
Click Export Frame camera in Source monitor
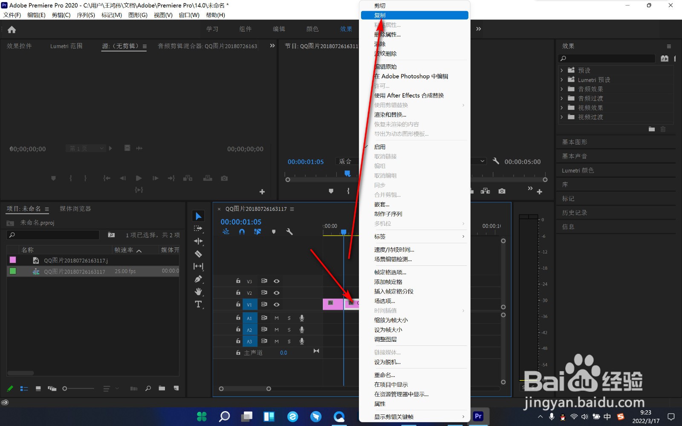tap(224, 178)
